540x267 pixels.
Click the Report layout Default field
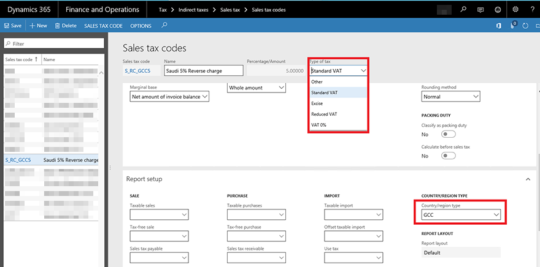[x=461, y=252]
